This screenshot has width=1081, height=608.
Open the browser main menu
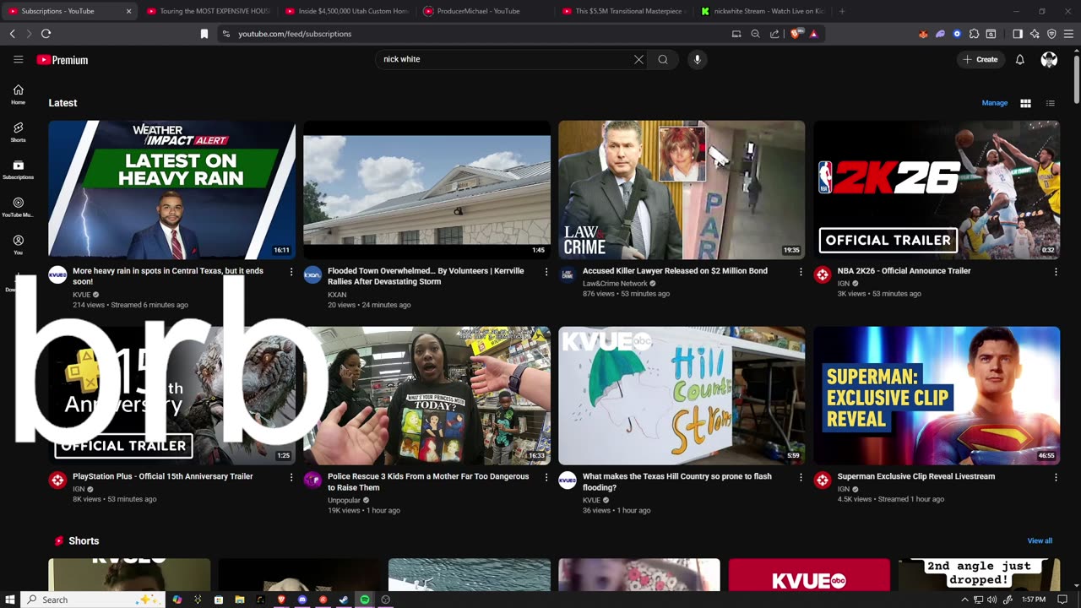coord(1068,34)
